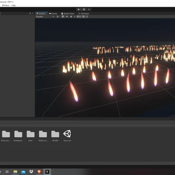This screenshot has height=175, width=175.
Task: Advance one frame with the Step button
Action: [89, 9]
